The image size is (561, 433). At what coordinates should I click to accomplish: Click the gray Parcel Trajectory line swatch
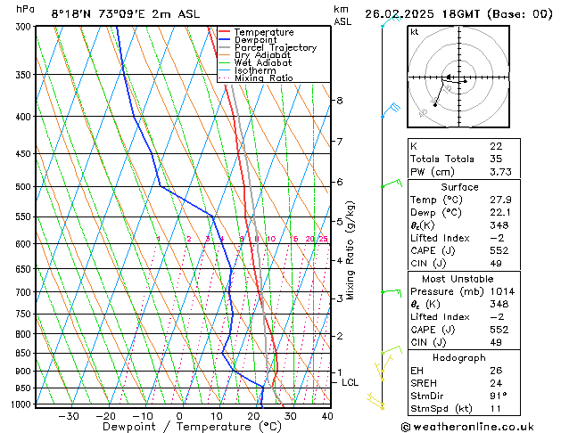click(225, 47)
